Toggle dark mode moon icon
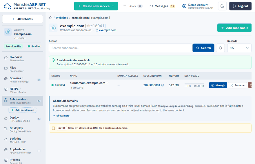The image size is (255, 164). 222,6
